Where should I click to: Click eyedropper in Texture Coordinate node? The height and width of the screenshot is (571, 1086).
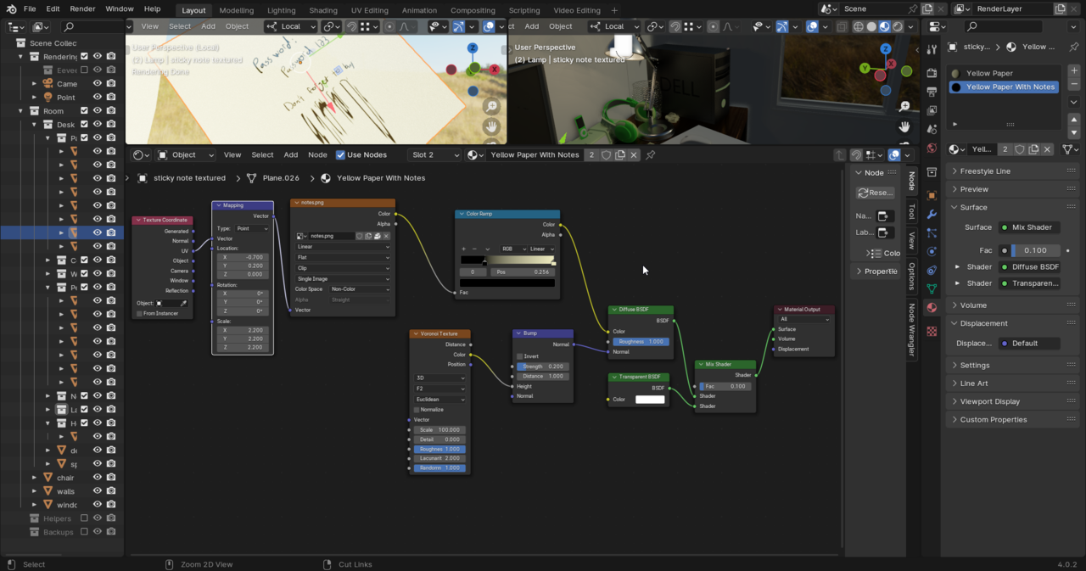click(183, 303)
